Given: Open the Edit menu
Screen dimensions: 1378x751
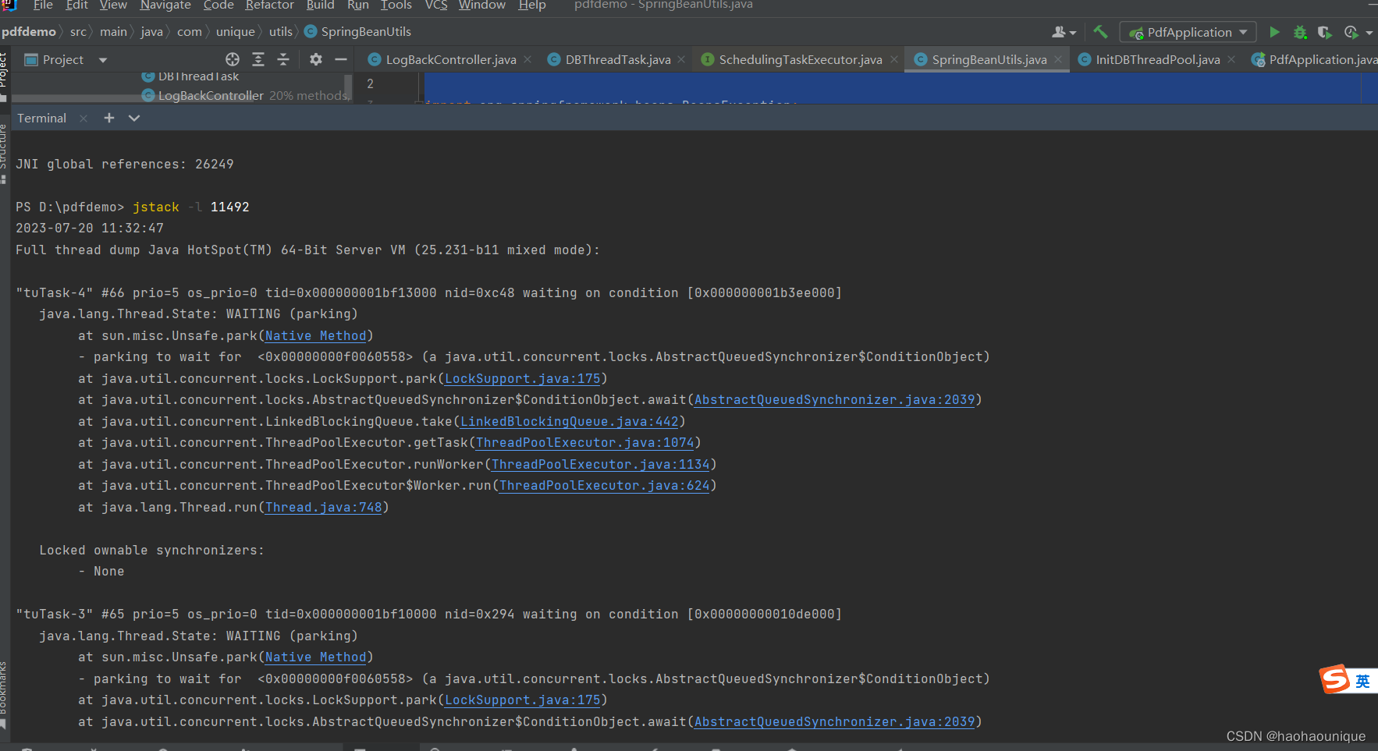Looking at the screenshot, I should point(76,5).
